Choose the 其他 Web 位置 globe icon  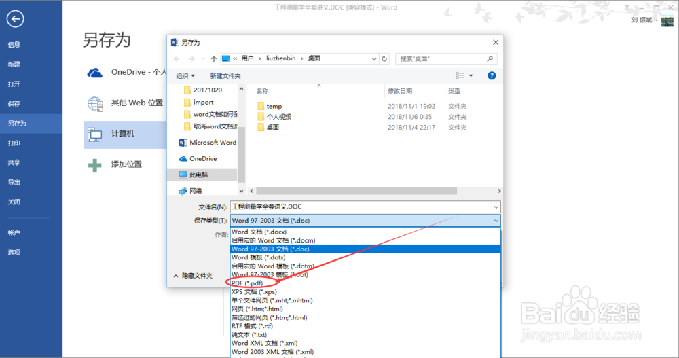95,103
